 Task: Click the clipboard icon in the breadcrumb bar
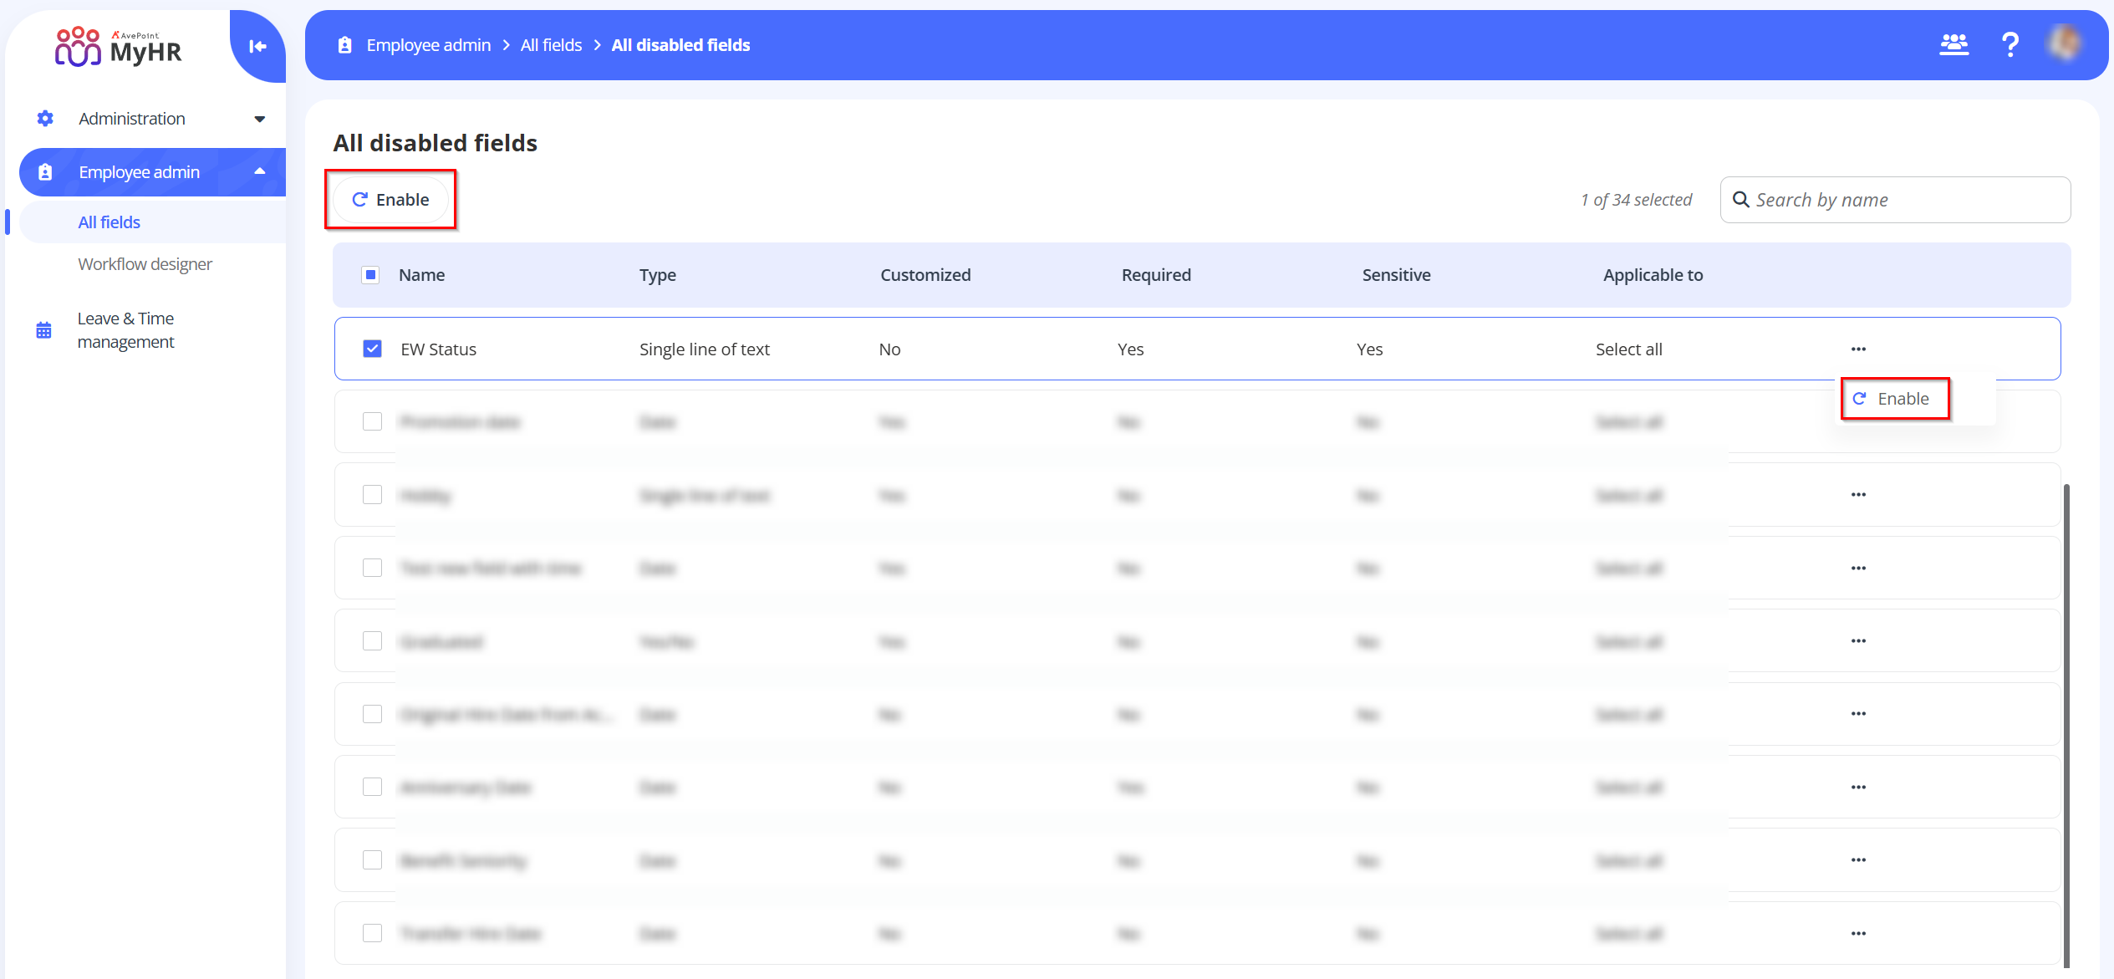coord(344,44)
